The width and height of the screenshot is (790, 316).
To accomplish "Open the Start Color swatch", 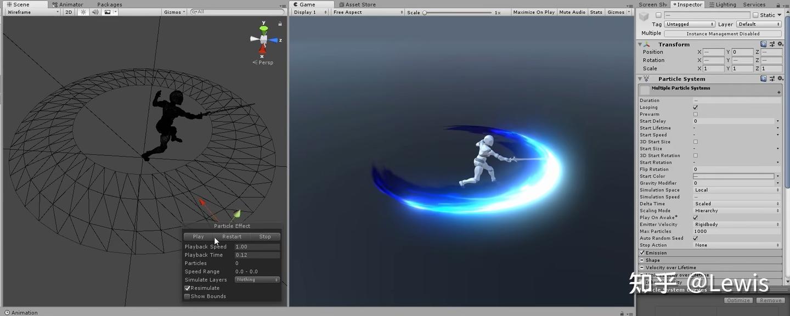I will click(x=733, y=176).
